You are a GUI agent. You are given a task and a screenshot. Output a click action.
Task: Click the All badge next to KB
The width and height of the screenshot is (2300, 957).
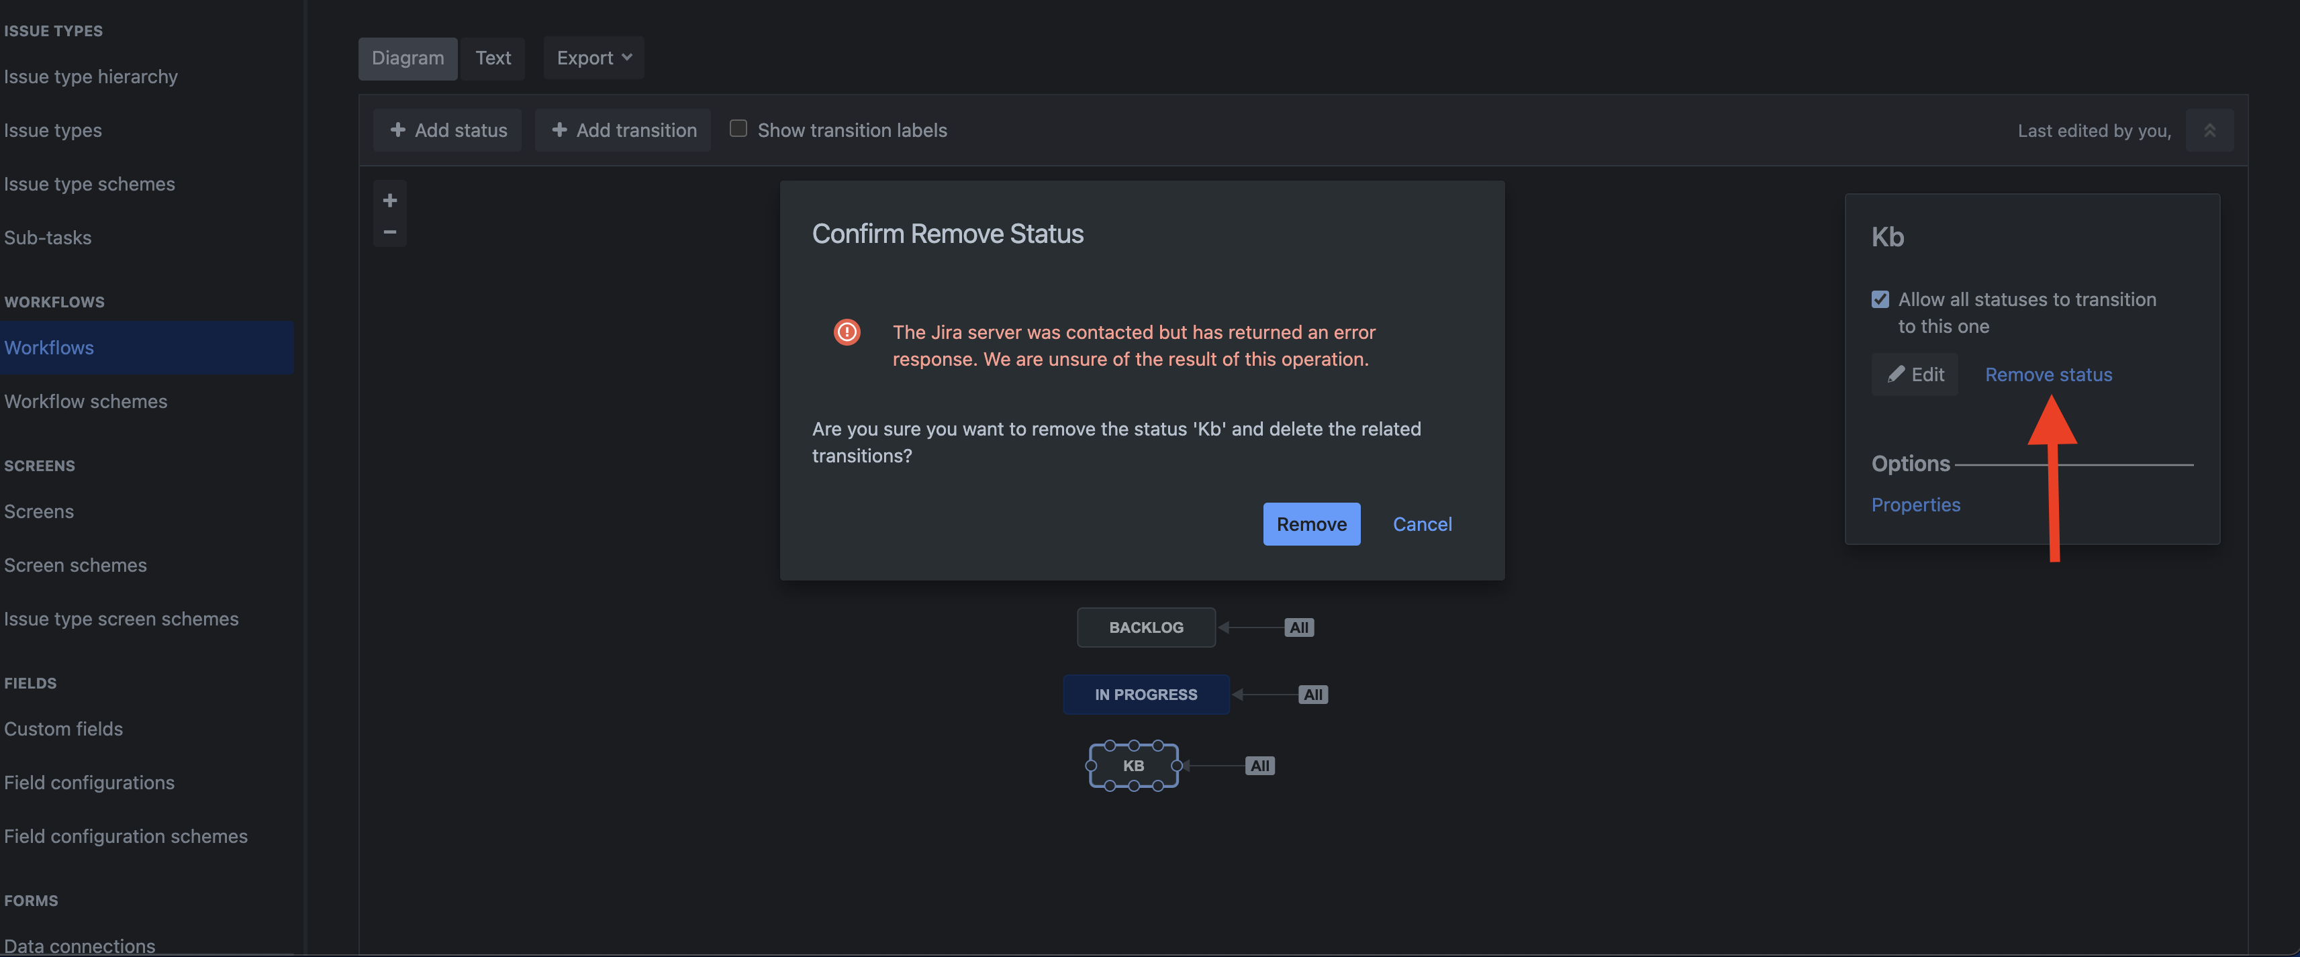click(x=1259, y=766)
